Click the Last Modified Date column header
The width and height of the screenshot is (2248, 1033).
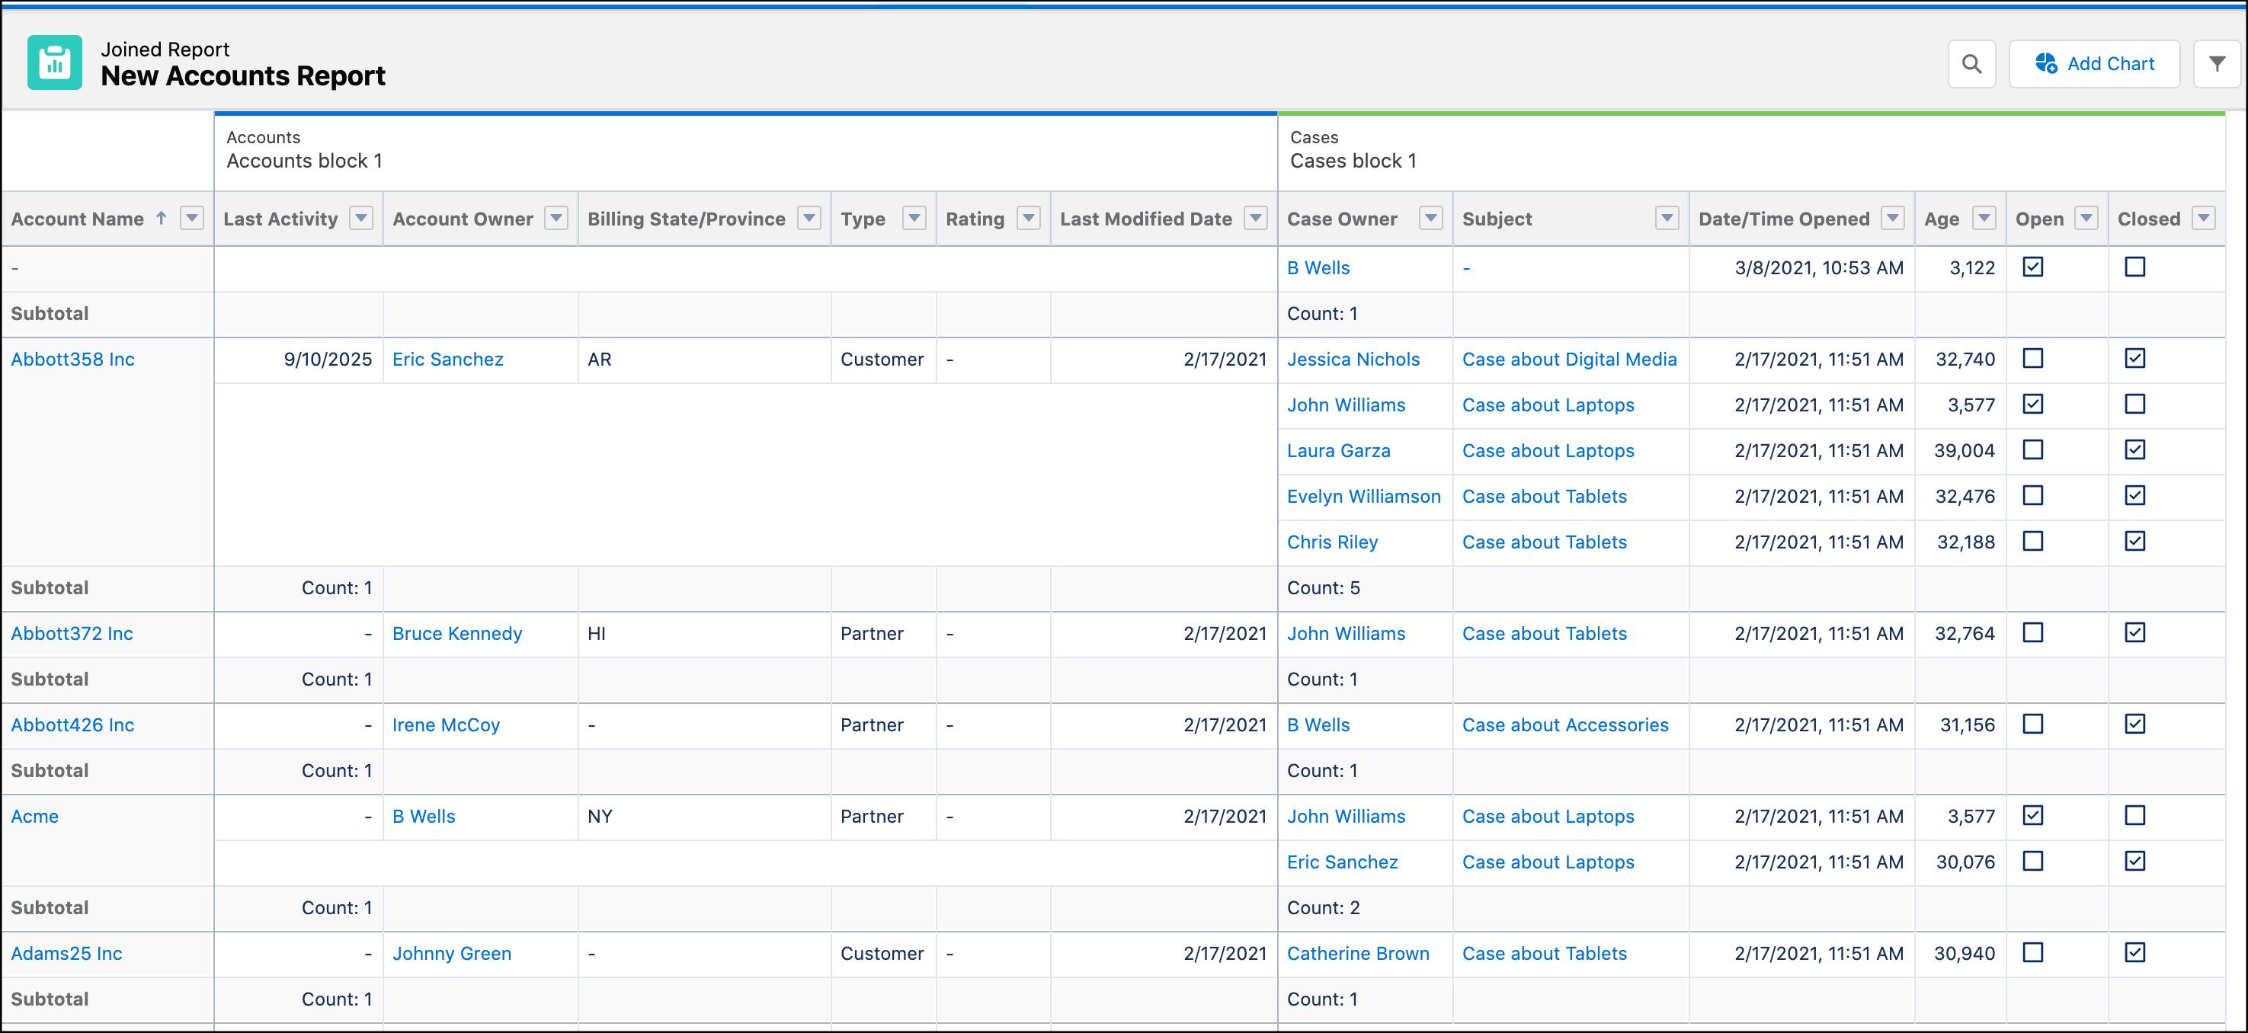[x=1145, y=218]
